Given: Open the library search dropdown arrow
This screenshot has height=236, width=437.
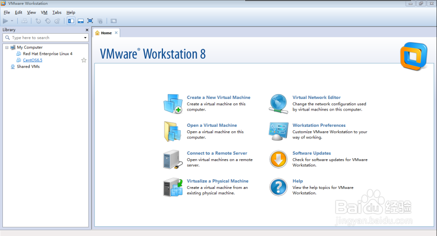Looking at the screenshot, I should pos(85,37).
